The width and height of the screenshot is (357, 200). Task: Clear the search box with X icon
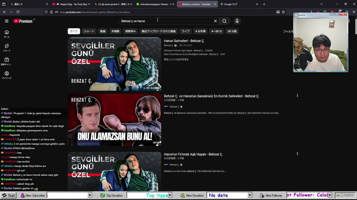[x=215, y=21]
